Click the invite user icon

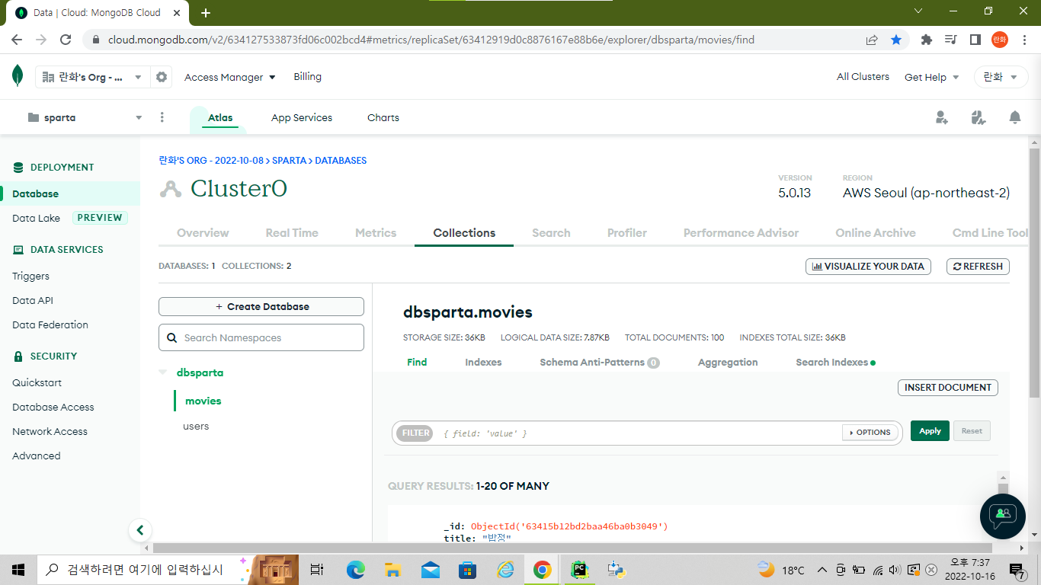pyautogui.click(x=942, y=117)
